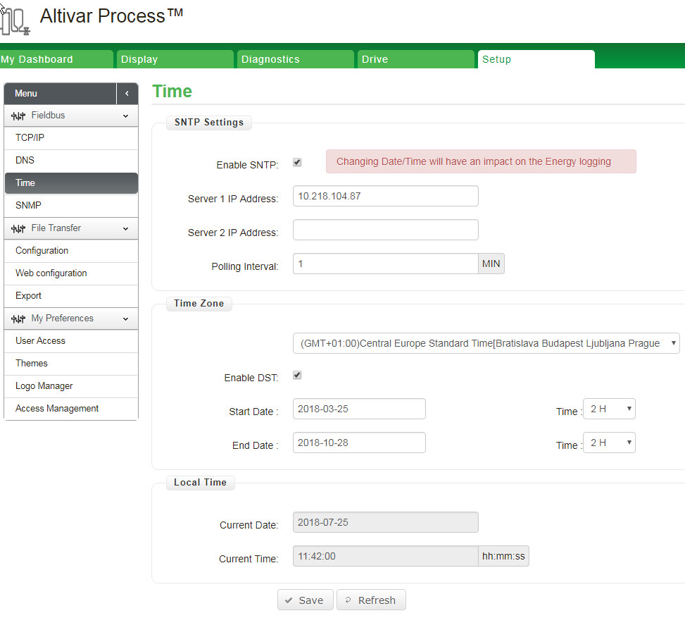Click the Save button
Screen dimensions: 685x630
click(306, 600)
